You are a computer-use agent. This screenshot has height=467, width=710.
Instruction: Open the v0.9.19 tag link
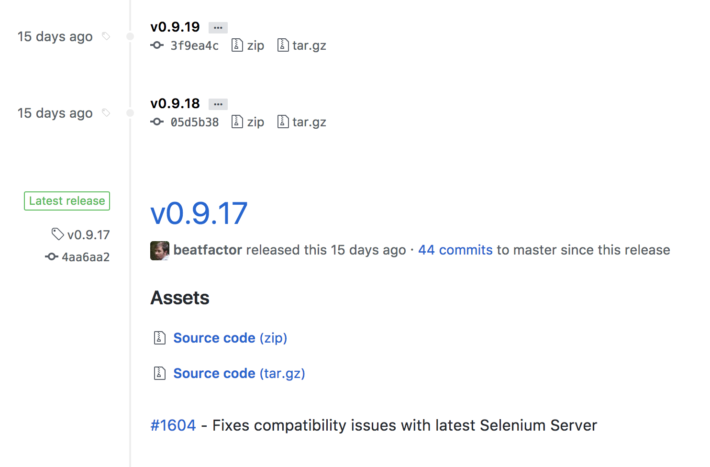coord(175,27)
